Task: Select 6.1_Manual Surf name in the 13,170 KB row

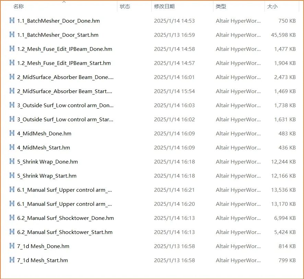Action: point(65,204)
